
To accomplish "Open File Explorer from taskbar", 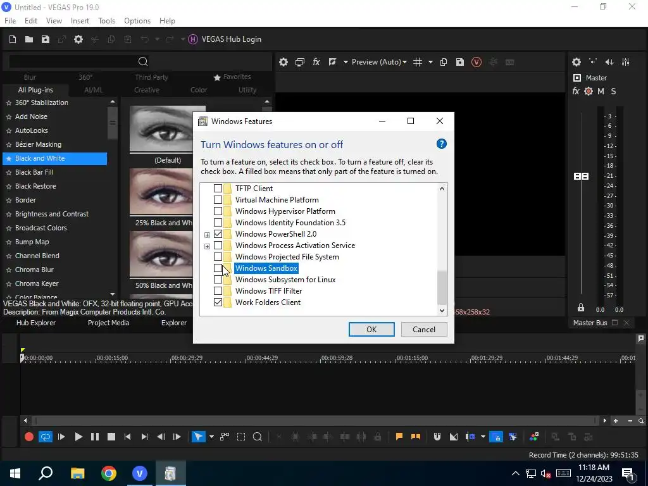I will [x=77, y=473].
